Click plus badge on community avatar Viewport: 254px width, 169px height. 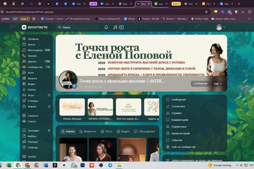[74, 86]
